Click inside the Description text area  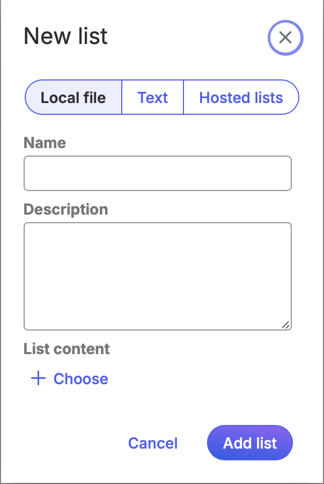158,276
